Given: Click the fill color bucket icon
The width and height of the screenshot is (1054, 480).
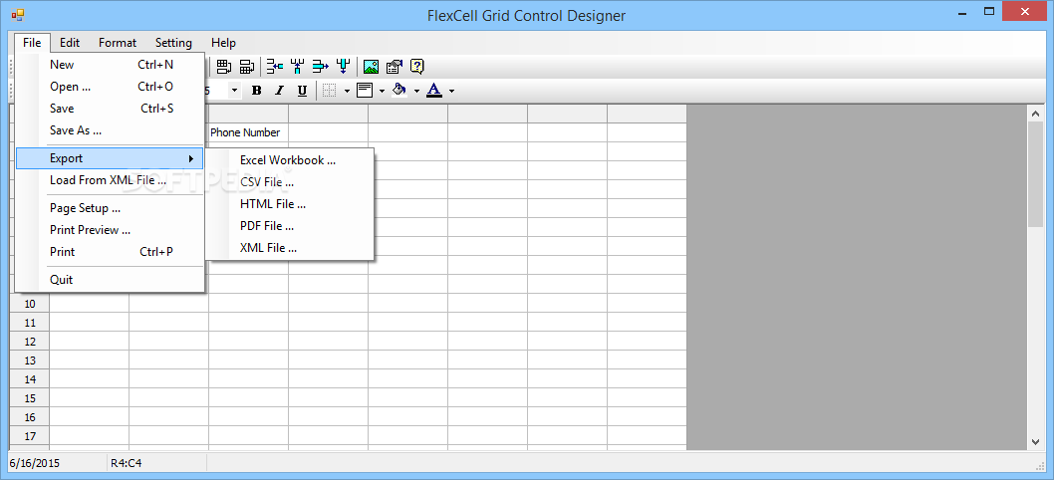Looking at the screenshot, I should (x=399, y=90).
